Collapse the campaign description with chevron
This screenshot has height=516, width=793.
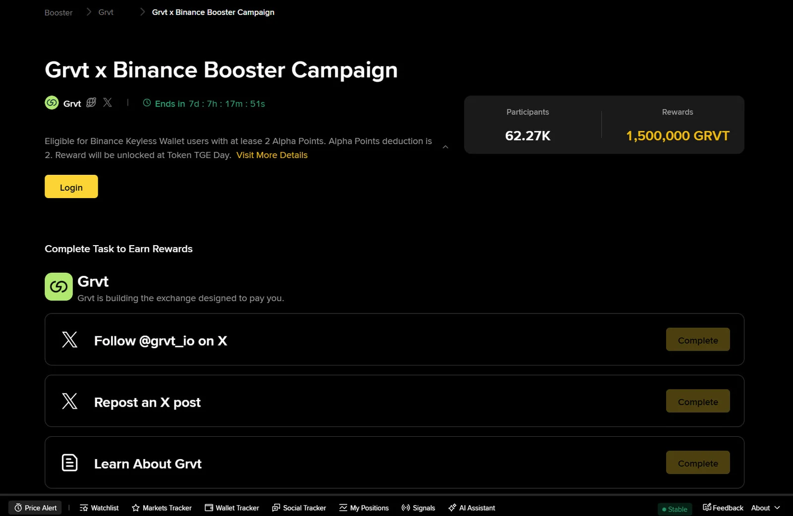(446, 147)
